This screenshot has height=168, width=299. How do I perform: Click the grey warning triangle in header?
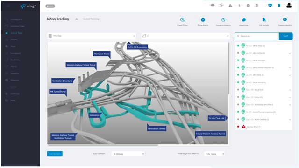point(230,5)
